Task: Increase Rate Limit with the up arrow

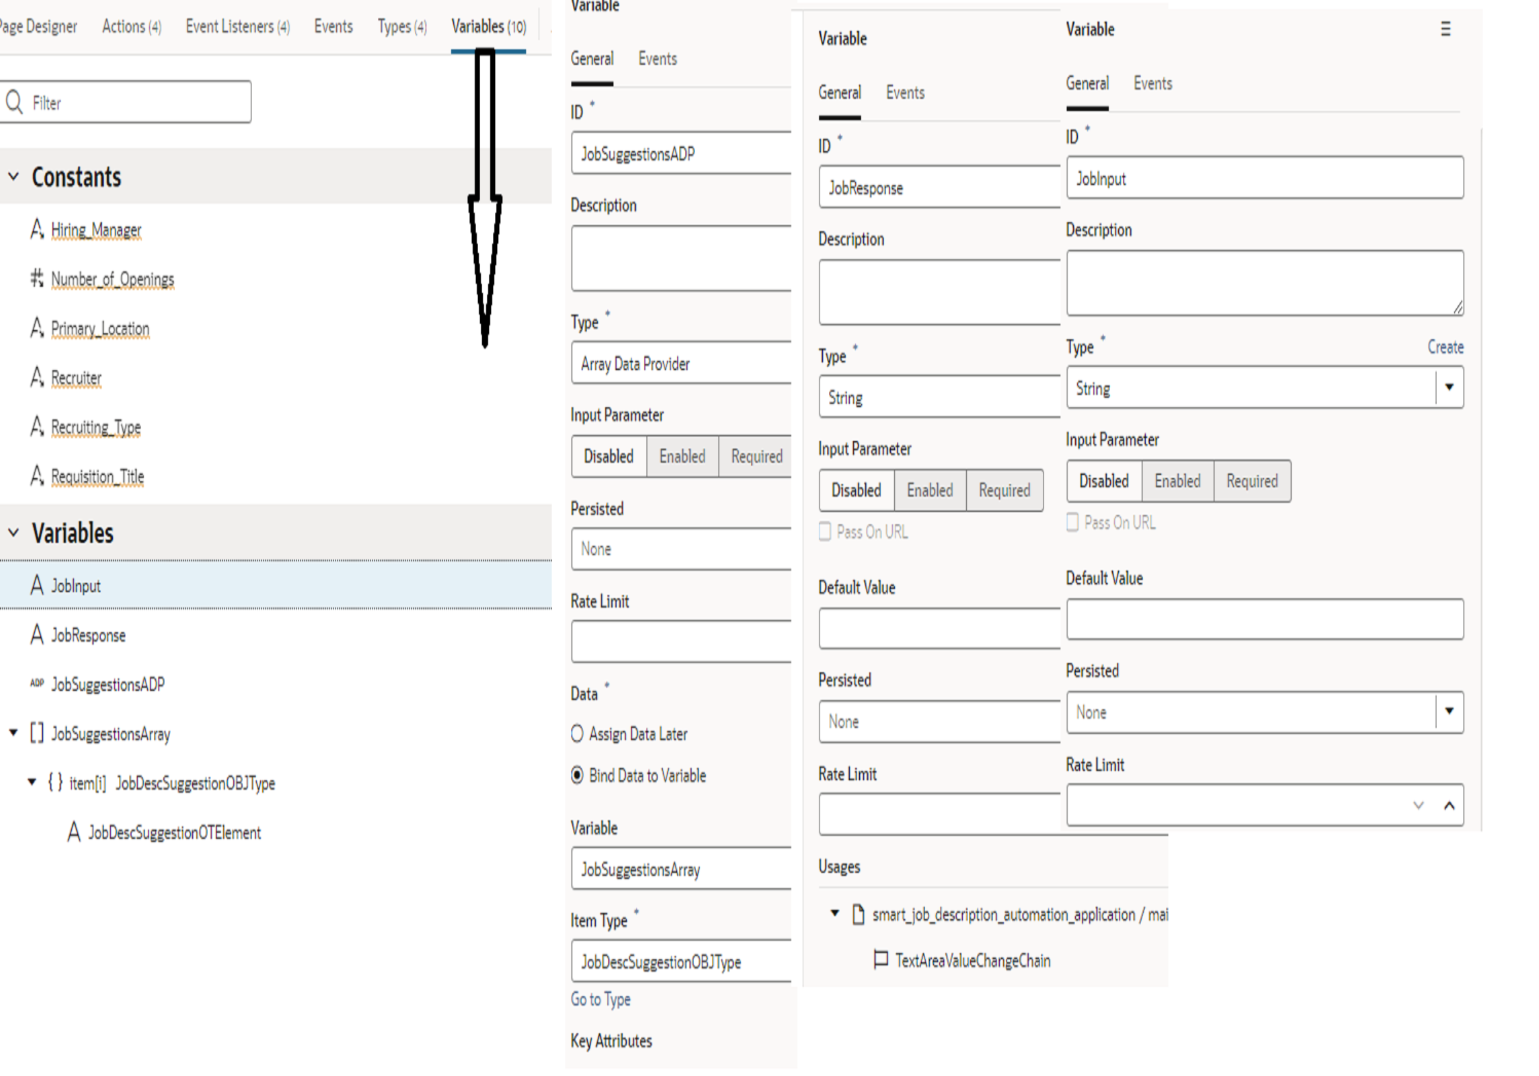Action: pos(1449,805)
